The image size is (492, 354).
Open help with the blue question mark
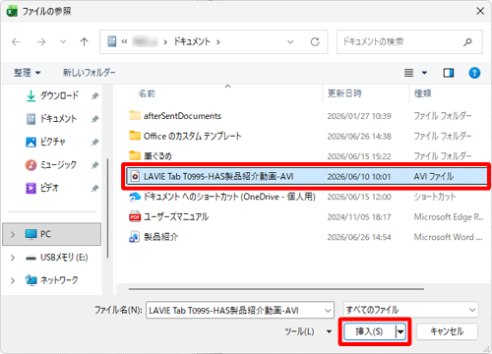(x=474, y=73)
